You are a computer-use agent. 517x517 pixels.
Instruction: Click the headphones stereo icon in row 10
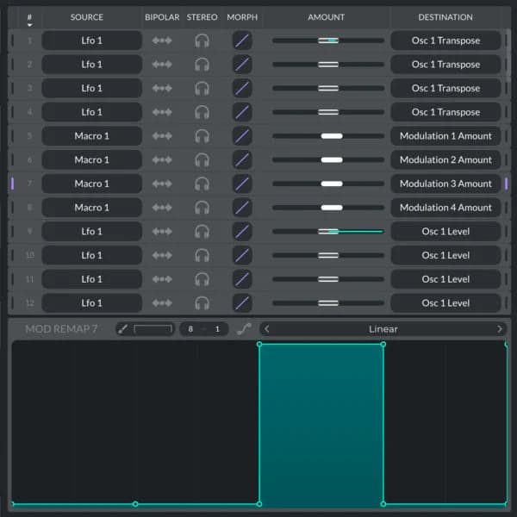click(202, 256)
